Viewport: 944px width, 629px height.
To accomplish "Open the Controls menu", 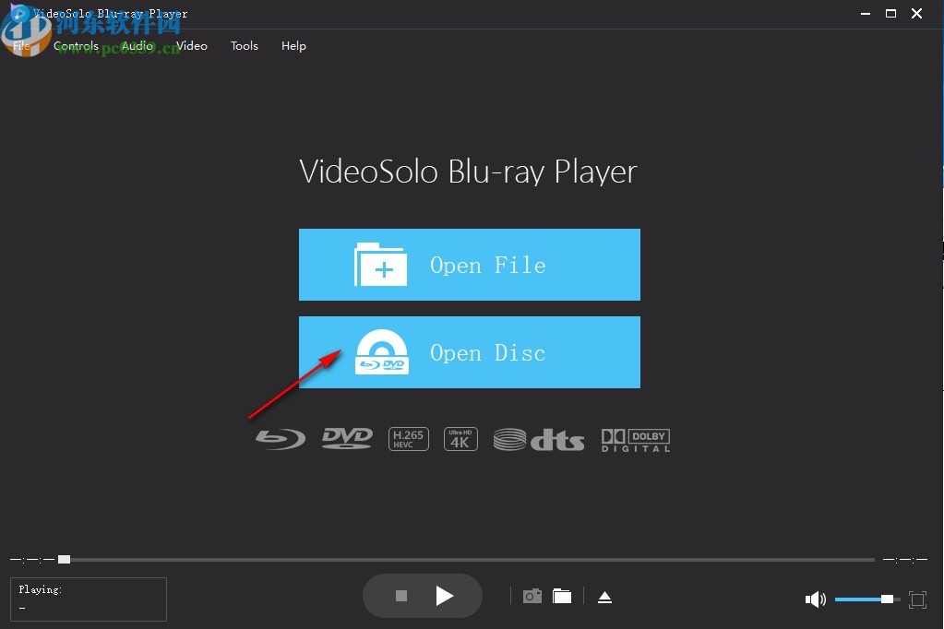I will 76,45.
